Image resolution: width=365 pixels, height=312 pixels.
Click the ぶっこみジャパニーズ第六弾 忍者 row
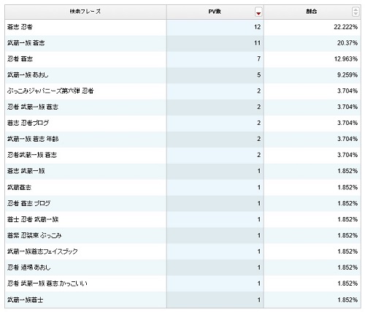pyautogui.click(x=182, y=91)
